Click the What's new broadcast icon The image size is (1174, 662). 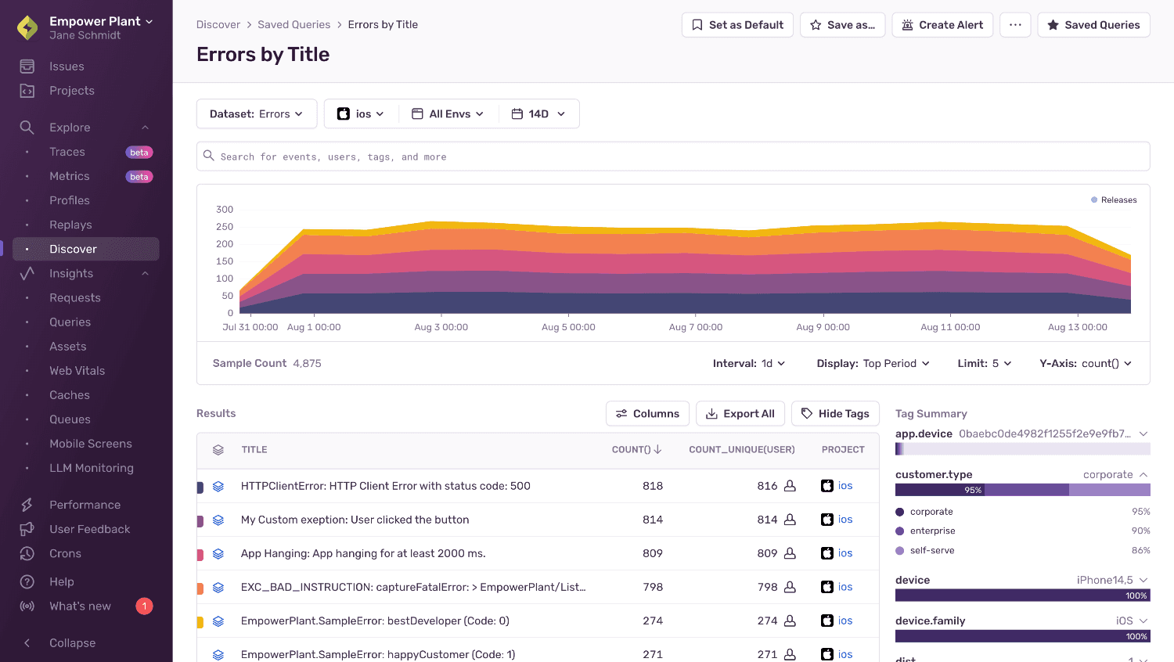tap(26, 606)
